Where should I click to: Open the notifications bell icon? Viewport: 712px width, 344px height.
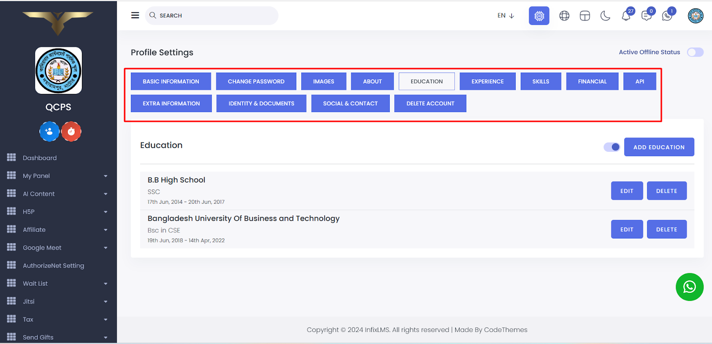tap(626, 16)
